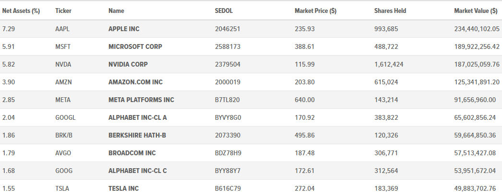Image resolution: width=502 pixels, height=196 pixels.
Task: Sort by the Net Assets (%) column header
Action: [21, 11]
